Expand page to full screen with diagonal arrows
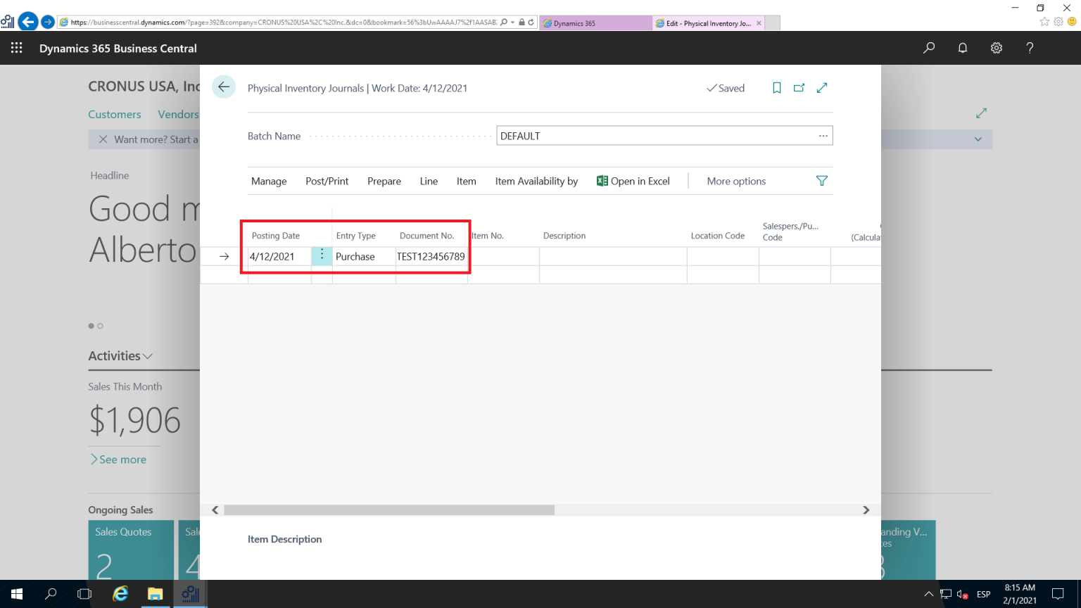This screenshot has width=1081, height=608. click(x=822, y=87)
